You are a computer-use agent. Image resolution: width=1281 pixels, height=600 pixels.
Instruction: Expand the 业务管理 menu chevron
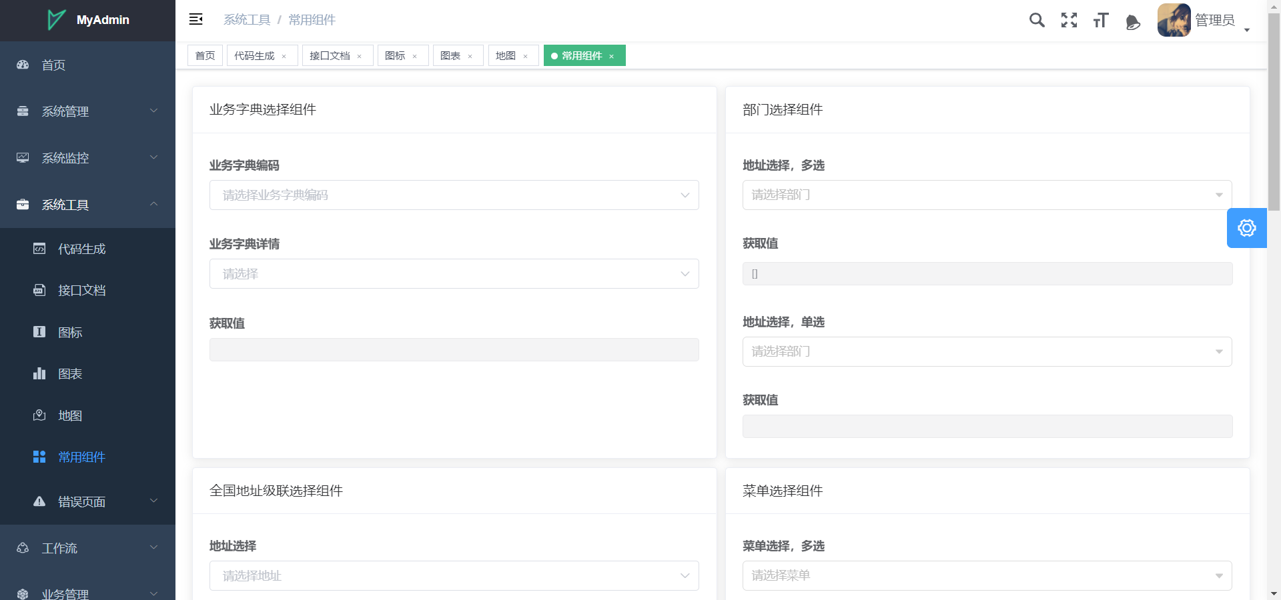tap(154, 593)
